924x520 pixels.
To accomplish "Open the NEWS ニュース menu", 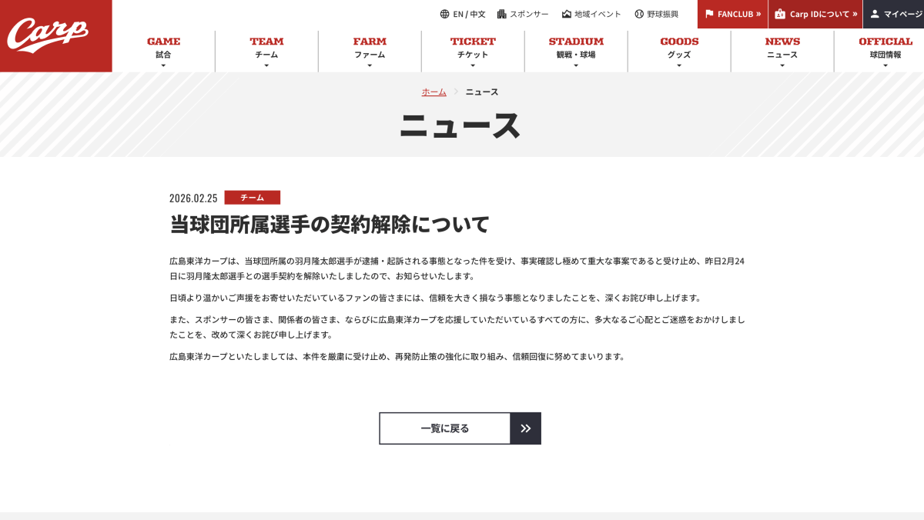I will (782, 51).
